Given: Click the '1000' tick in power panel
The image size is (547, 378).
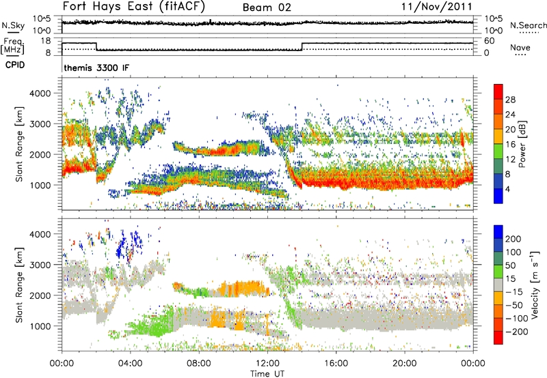Looking at the screenshot, I should pos(40,185).
